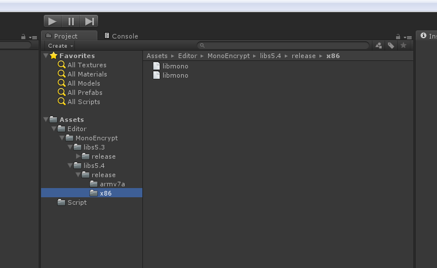The width and height of the screenshot is (437, 268).
Task: Toggle the Project panel lock icon
Action: (398, 37)
